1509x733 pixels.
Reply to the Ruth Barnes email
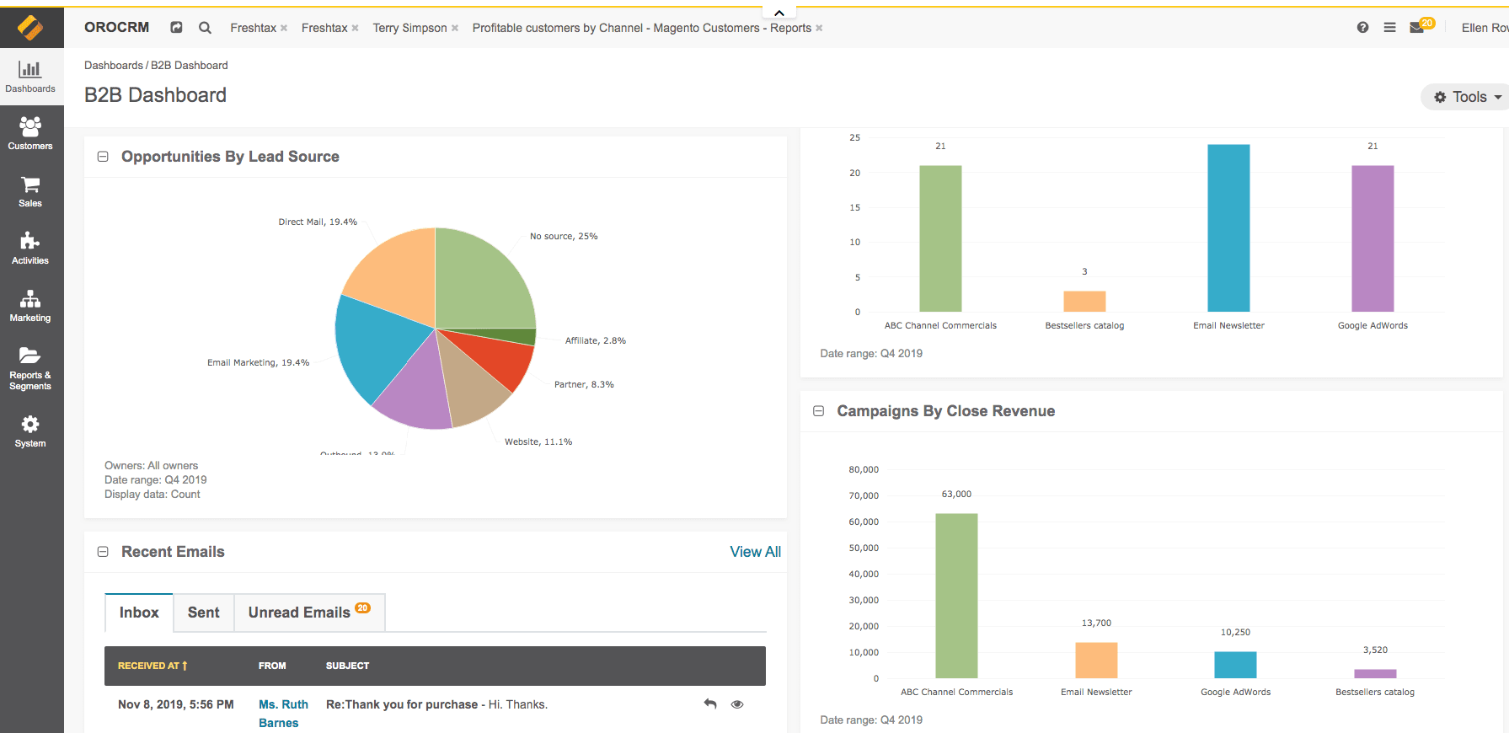[x=710, y=704]
